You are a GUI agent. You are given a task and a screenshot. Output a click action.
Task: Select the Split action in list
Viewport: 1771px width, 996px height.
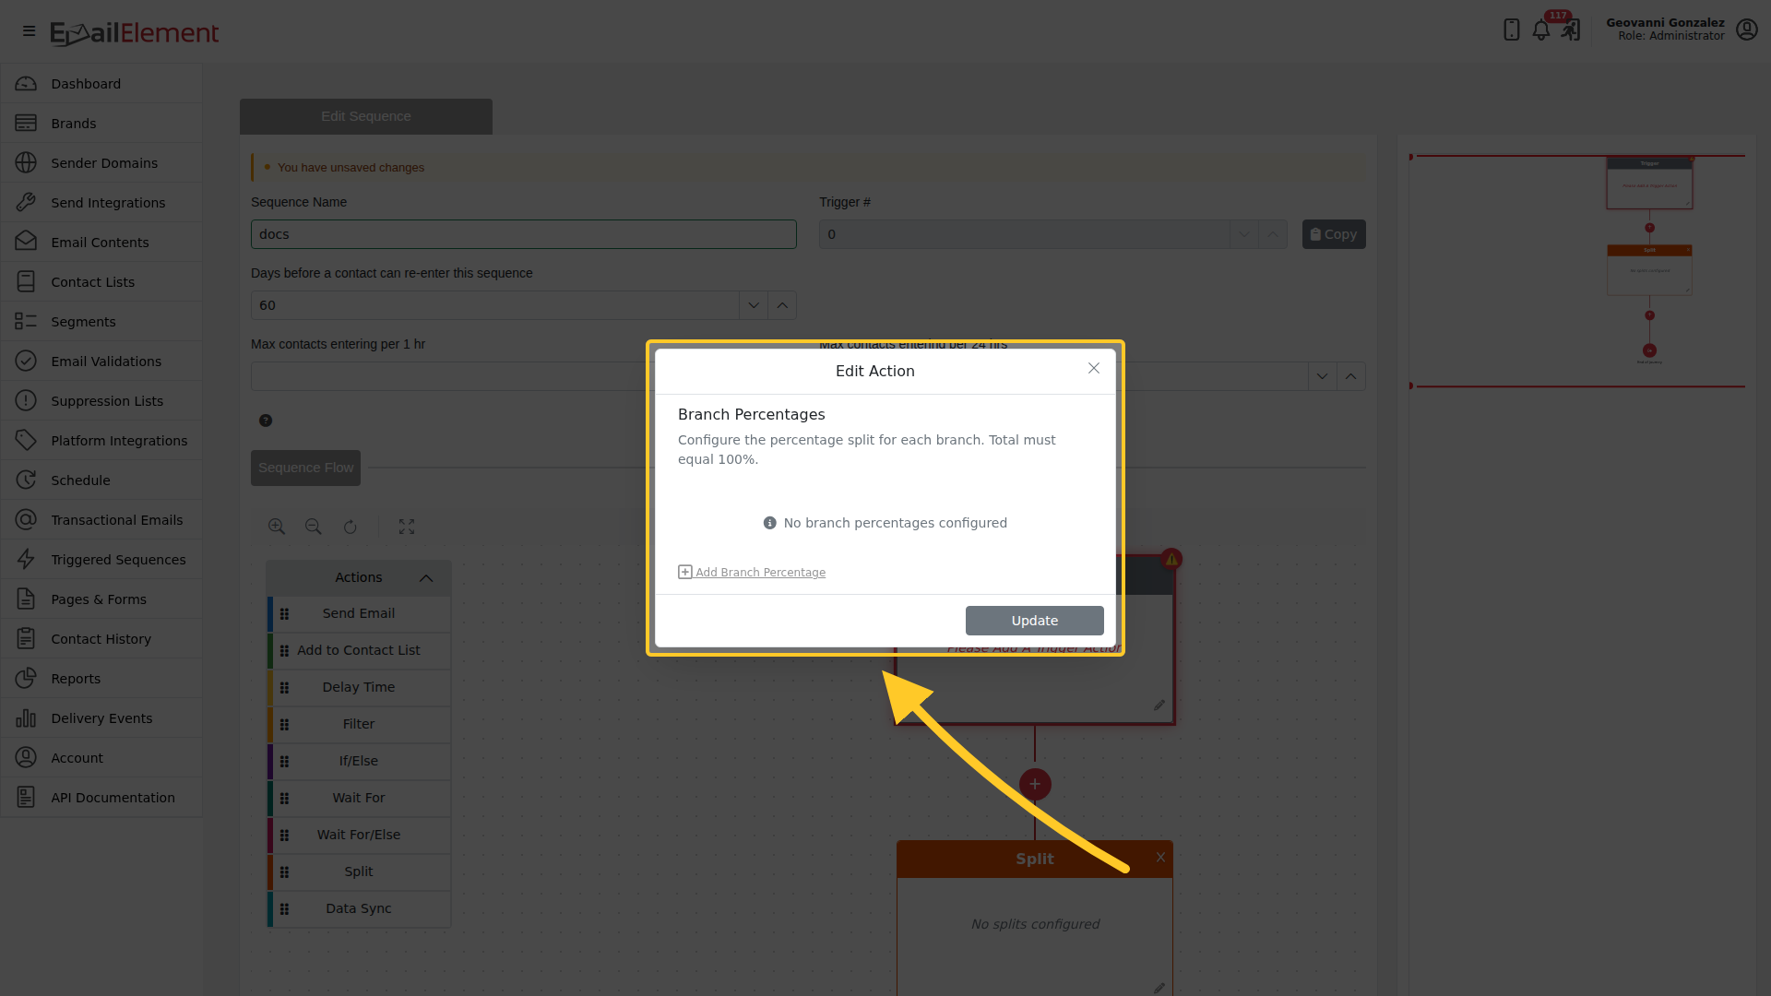pos(359,872)
